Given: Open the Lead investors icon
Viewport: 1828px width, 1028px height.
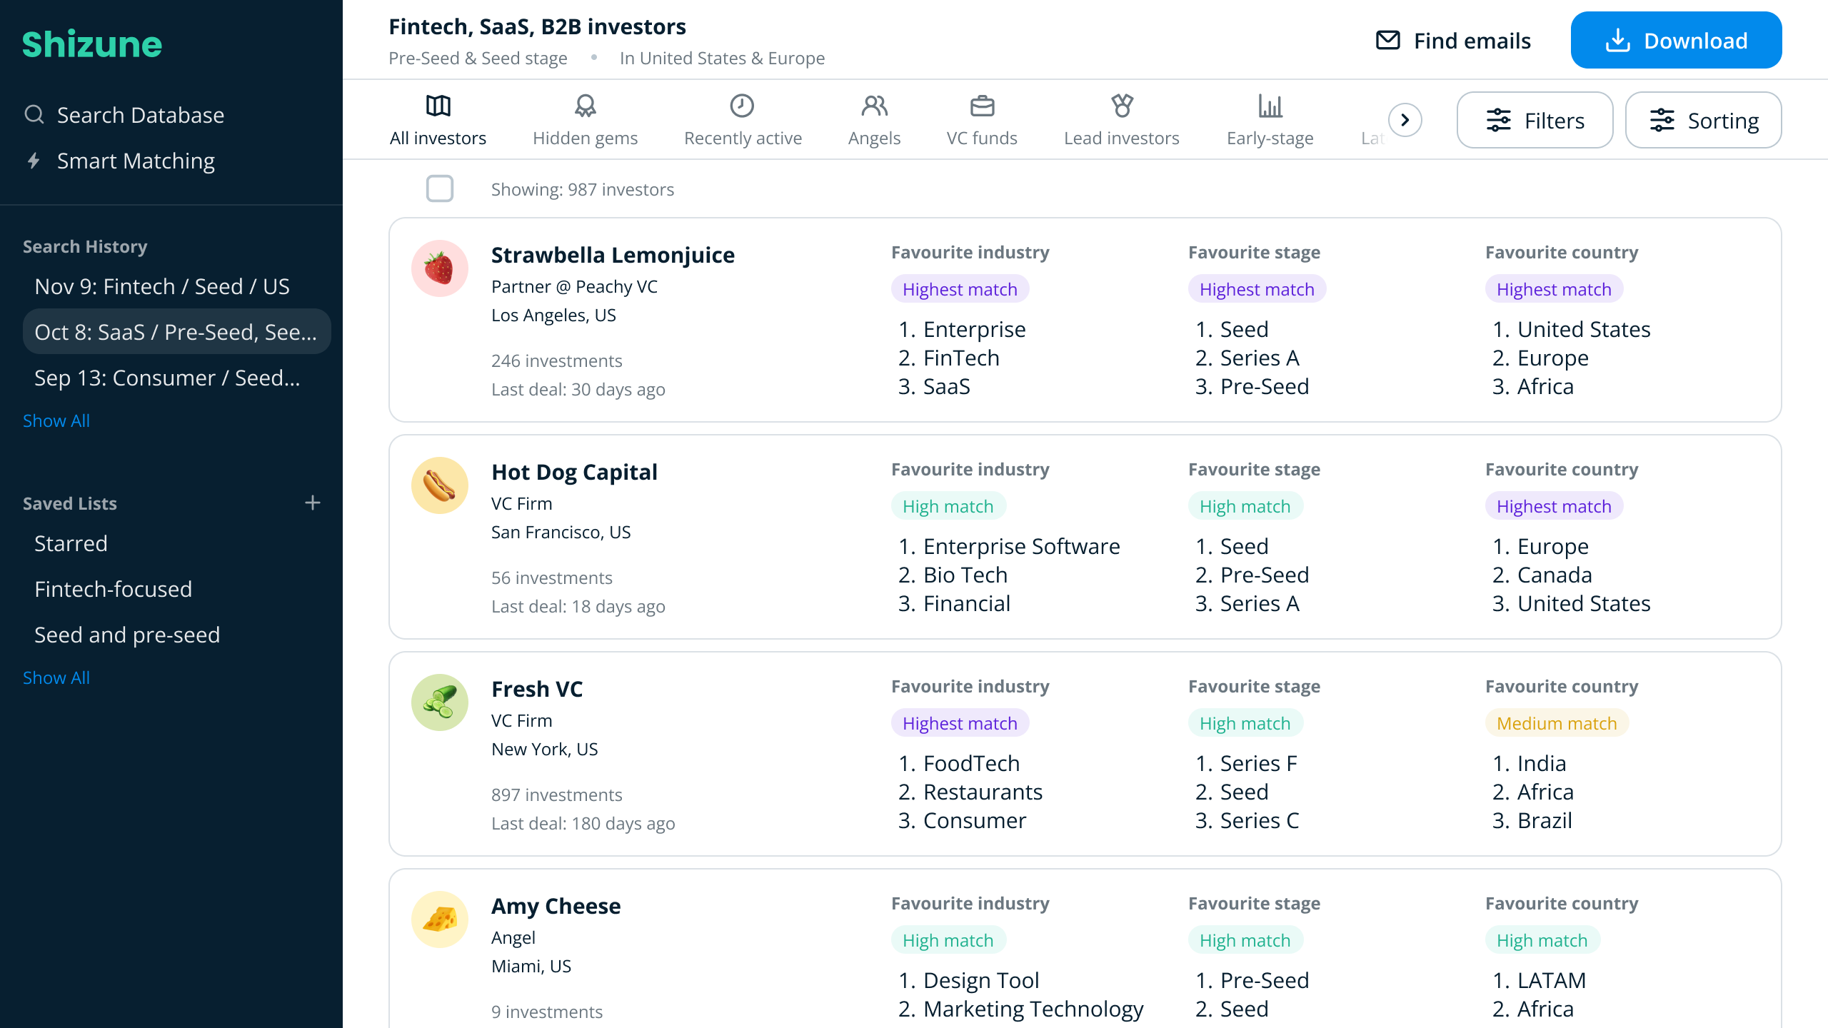Looking at the screenshot, I should (1121, 106).
